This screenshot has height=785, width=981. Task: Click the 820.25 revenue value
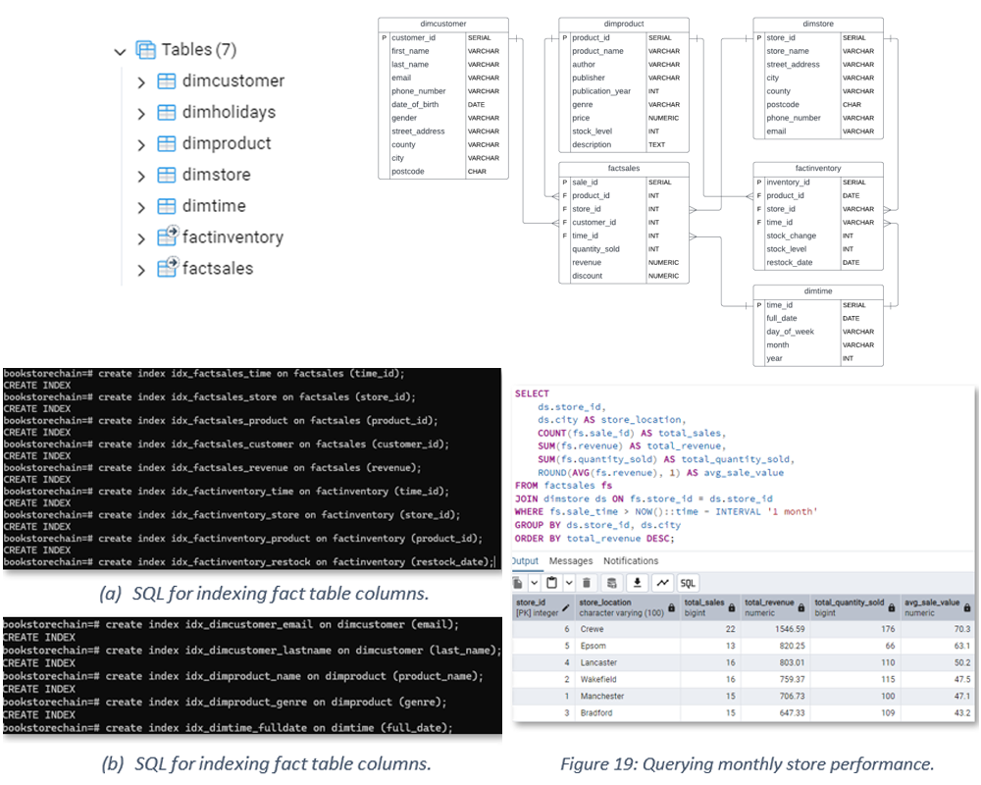[x=792, y=646]
